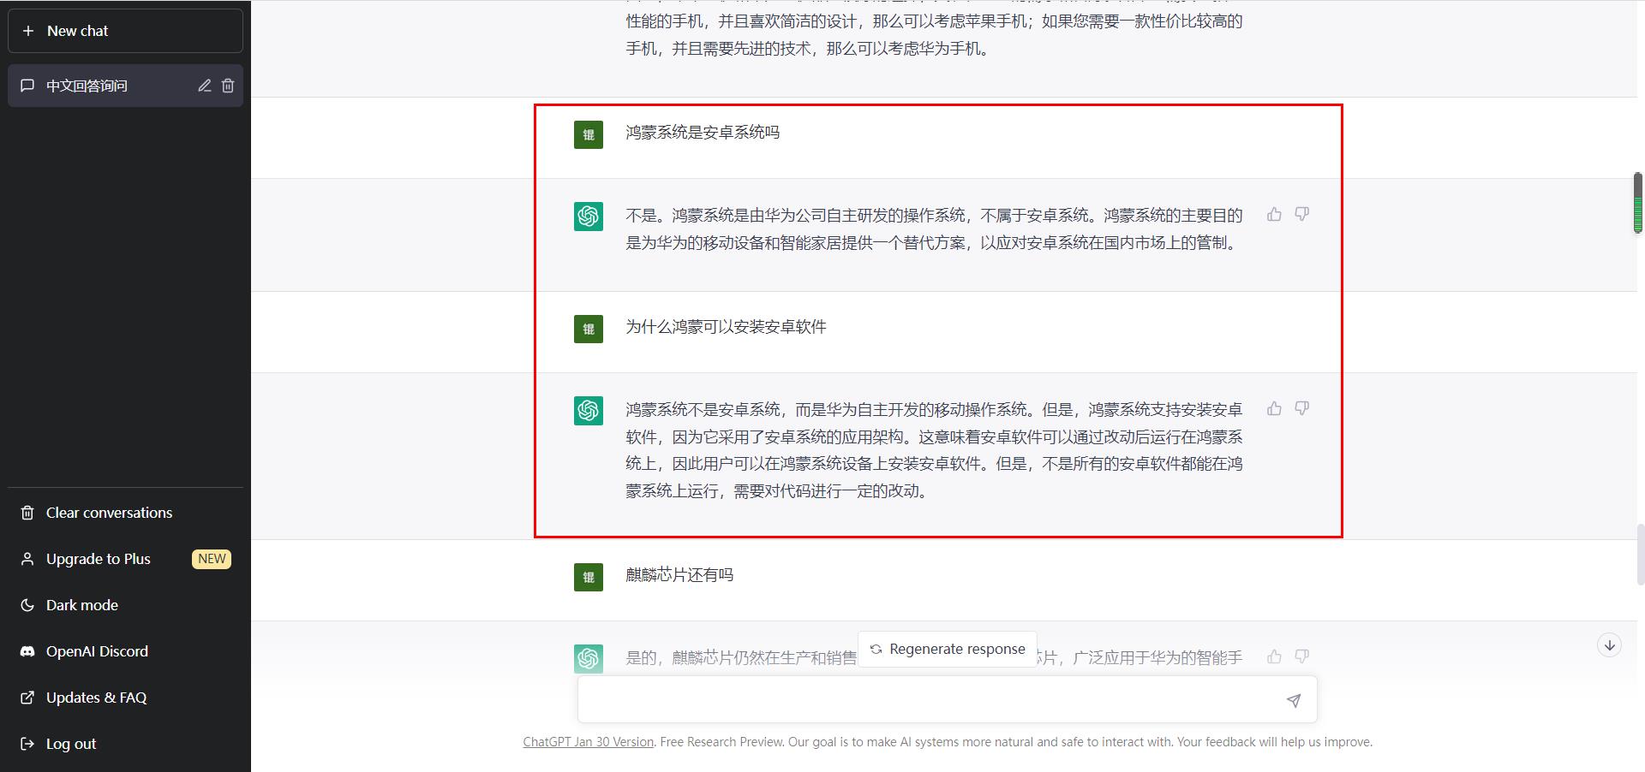
Task: Click the send message paper-plane icon
Action: [1294, 699]
